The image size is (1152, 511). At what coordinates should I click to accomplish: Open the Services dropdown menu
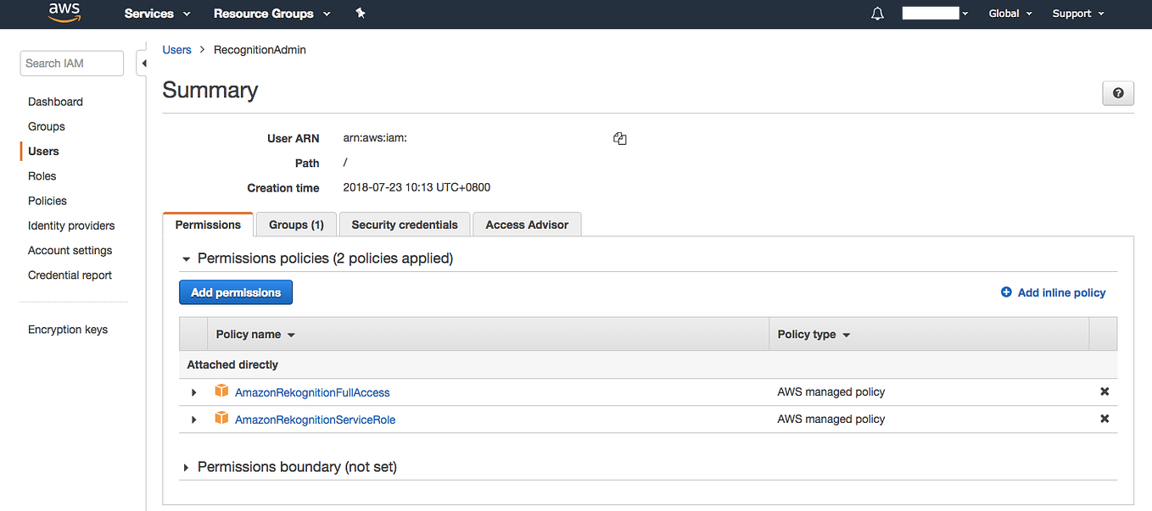[157, 14]
